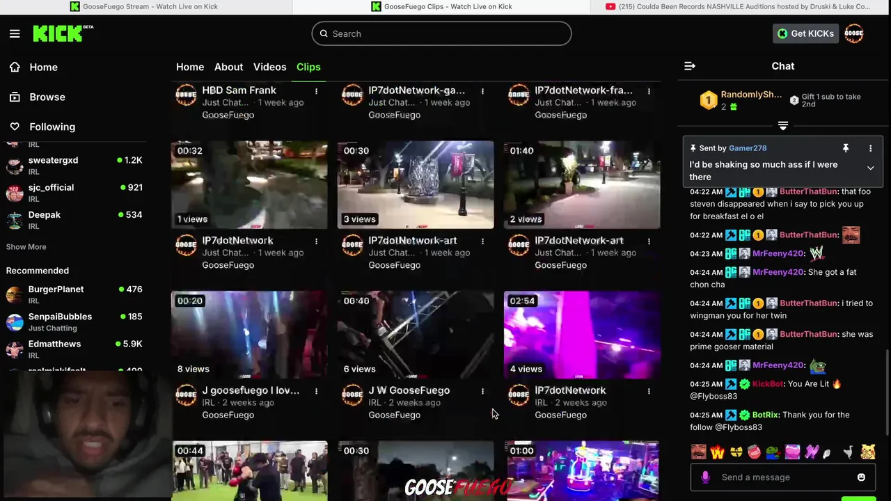Click KickBot username in chat
Viewport: 891px width, 501px height.
coord(768,384)
